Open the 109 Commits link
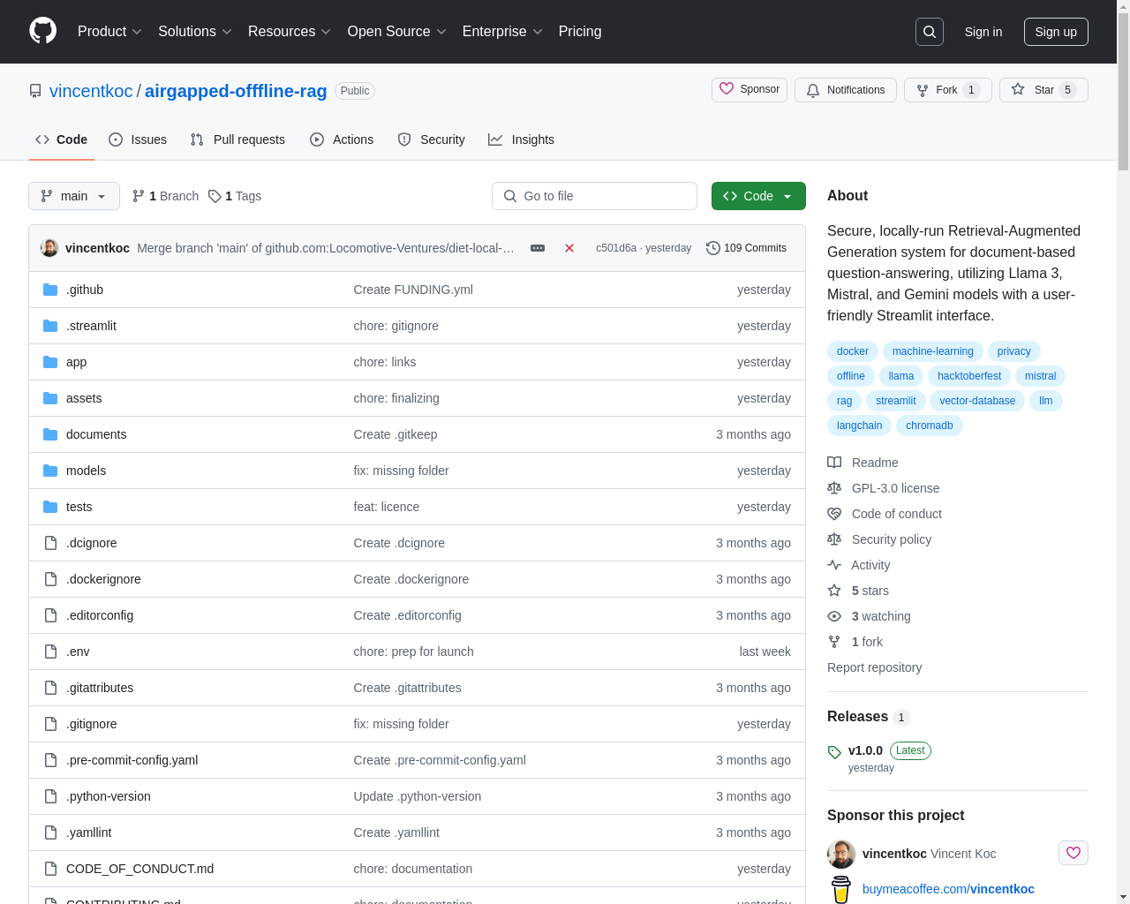1130x904 pixels. coord(747,248)
